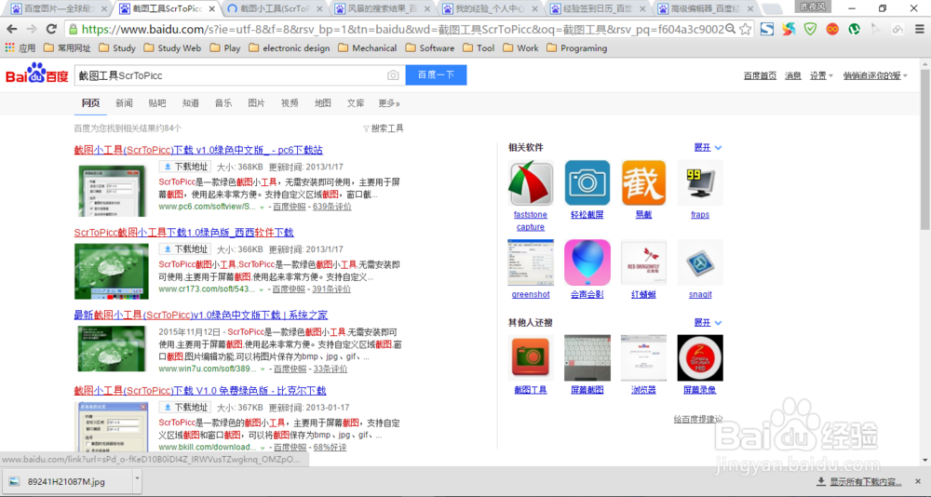
Task: Open the Study bookmarks folder
Action: click(x=117, y=48)
